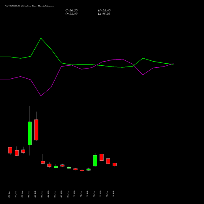Viewport: 204px width, 204px height.
Task: Click the 30 Jan date label
Action: 22,194
